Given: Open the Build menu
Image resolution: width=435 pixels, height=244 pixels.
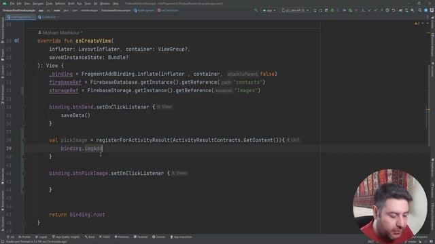Looking at the screenshot, I should [71, 3].
